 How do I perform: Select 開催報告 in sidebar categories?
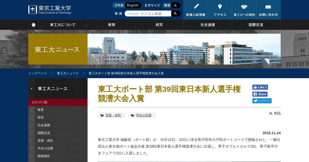(x=58, y=156)
